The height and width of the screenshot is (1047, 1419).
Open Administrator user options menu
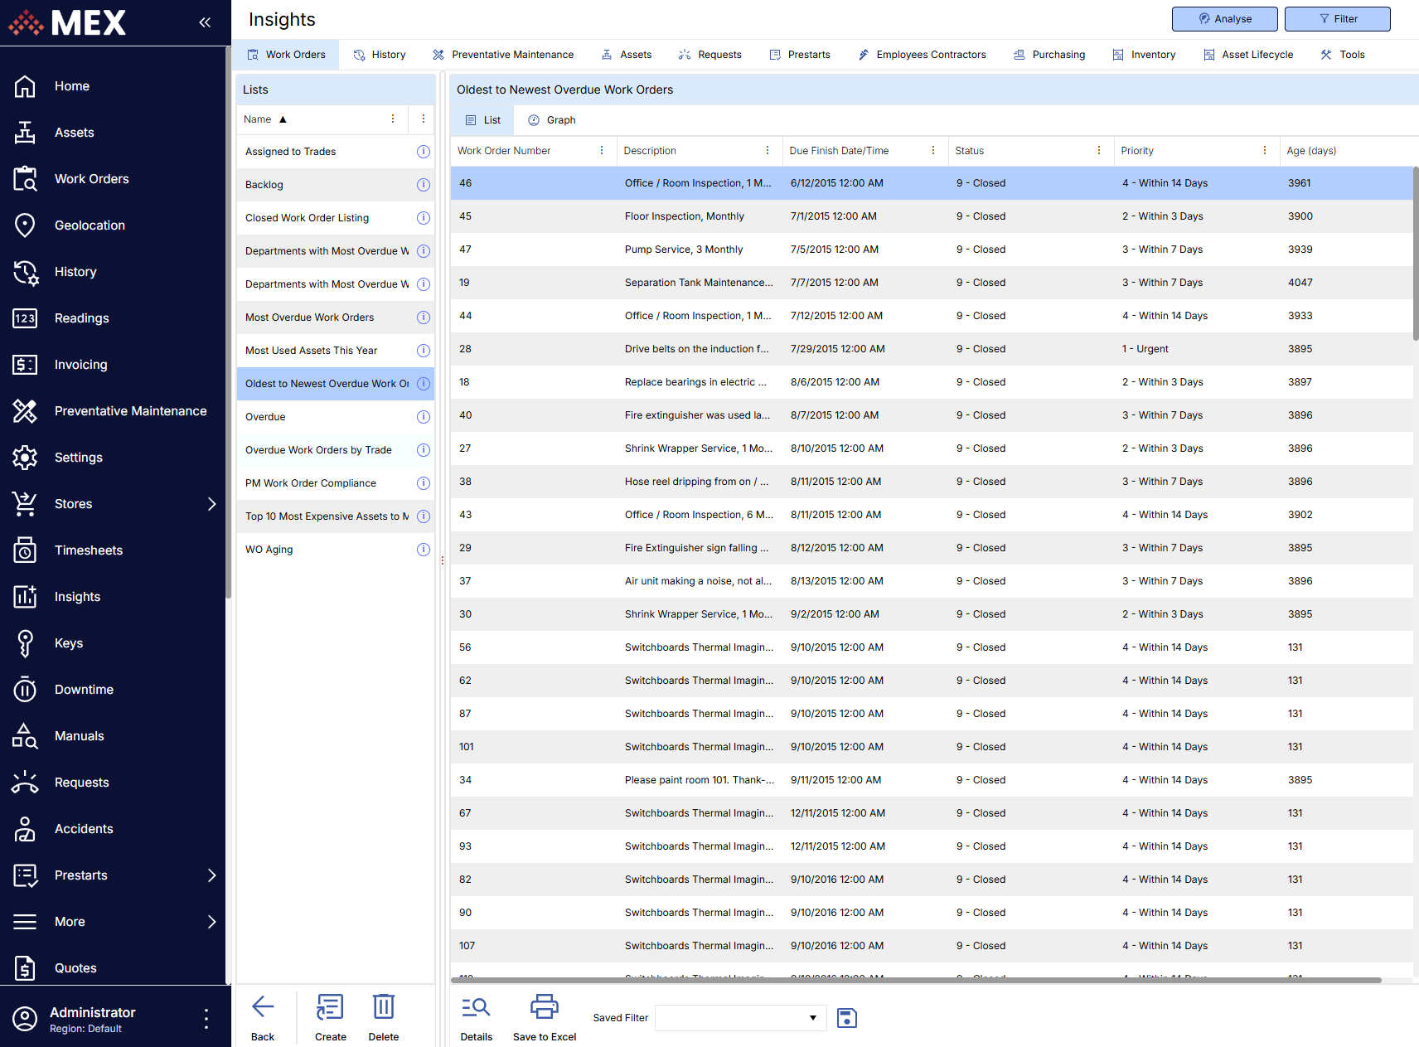click(206, 1019)
